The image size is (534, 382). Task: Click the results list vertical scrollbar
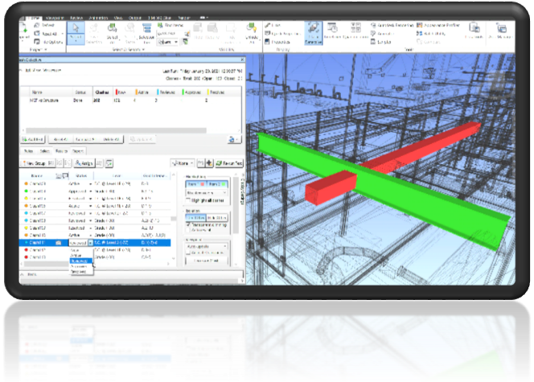click(x=174, y=218)
